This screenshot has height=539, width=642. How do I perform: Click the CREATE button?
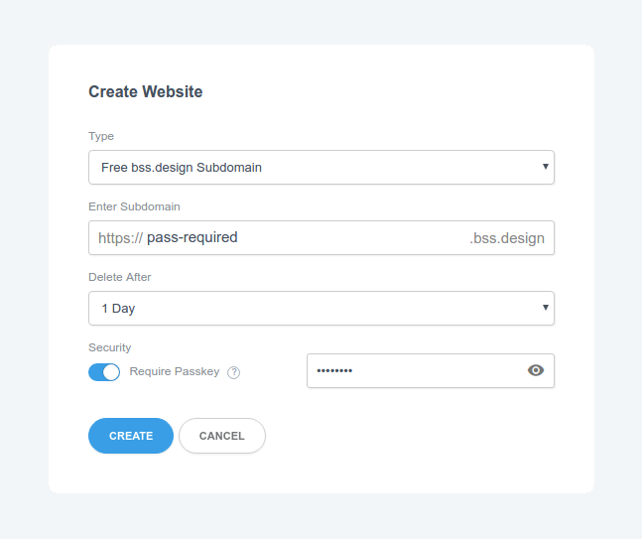(131, 436)
